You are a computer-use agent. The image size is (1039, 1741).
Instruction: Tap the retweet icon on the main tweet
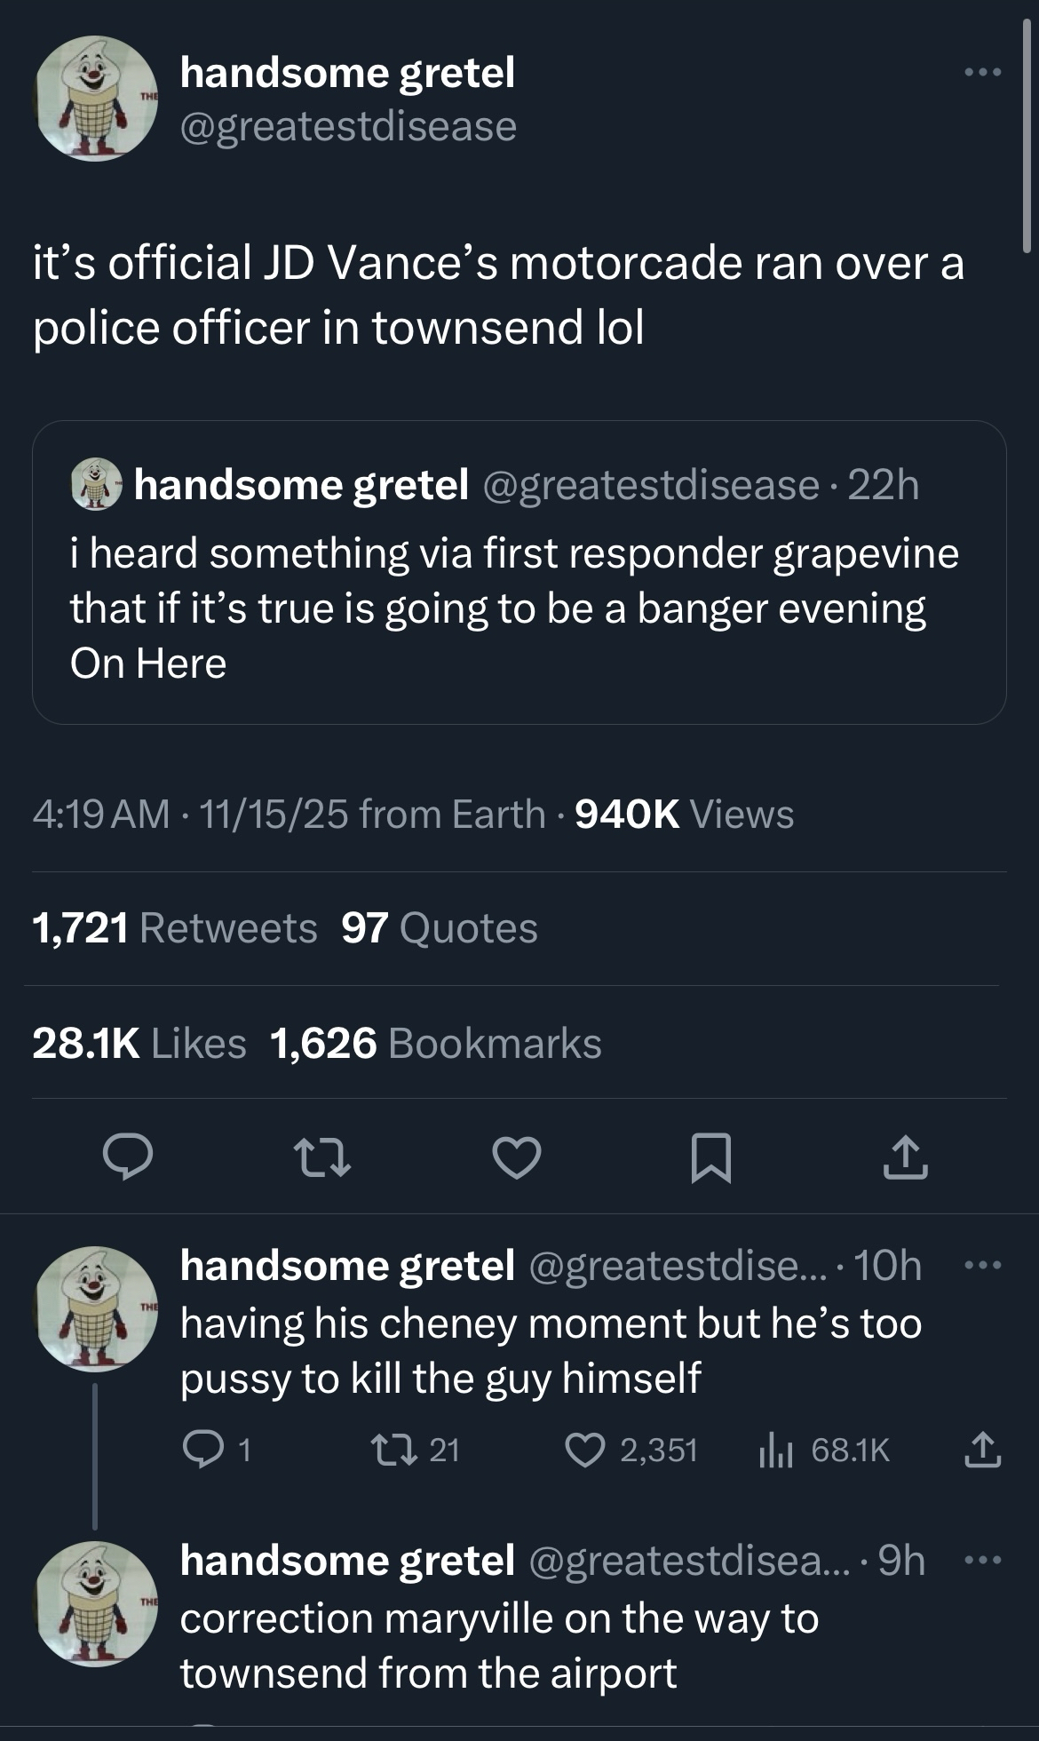click(x=322, y=1158)
